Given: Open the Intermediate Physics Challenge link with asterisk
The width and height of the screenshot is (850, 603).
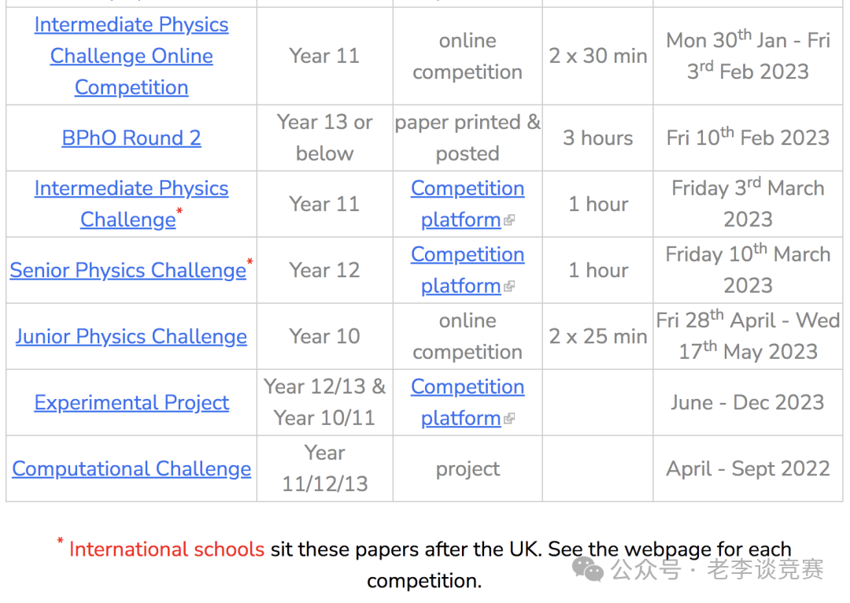Looking at the screenshot, I should pyautogui.click(x=131, y=204).
